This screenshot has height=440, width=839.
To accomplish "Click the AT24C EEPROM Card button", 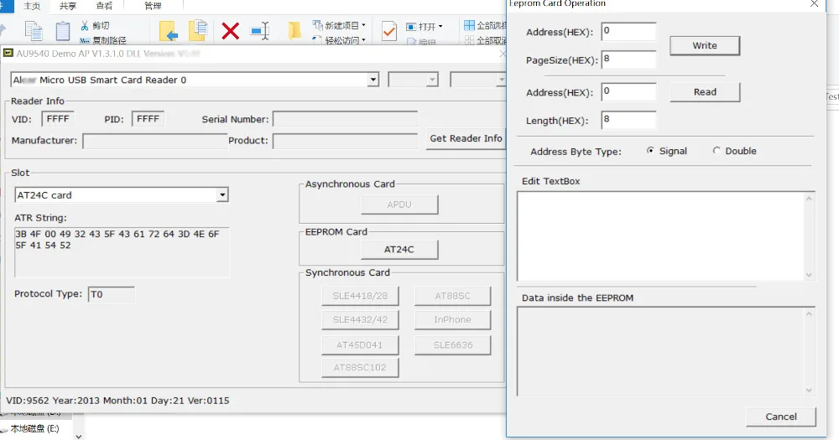I will [399, 250].
